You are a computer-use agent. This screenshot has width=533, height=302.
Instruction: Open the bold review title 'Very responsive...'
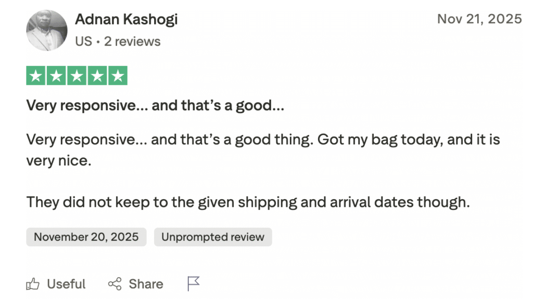pyautogui.click(x=155, y=106)
